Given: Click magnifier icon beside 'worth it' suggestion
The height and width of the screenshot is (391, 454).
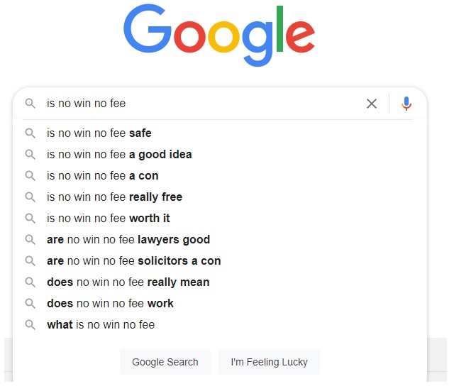Looking at the screenshot, I should [31, 218].
